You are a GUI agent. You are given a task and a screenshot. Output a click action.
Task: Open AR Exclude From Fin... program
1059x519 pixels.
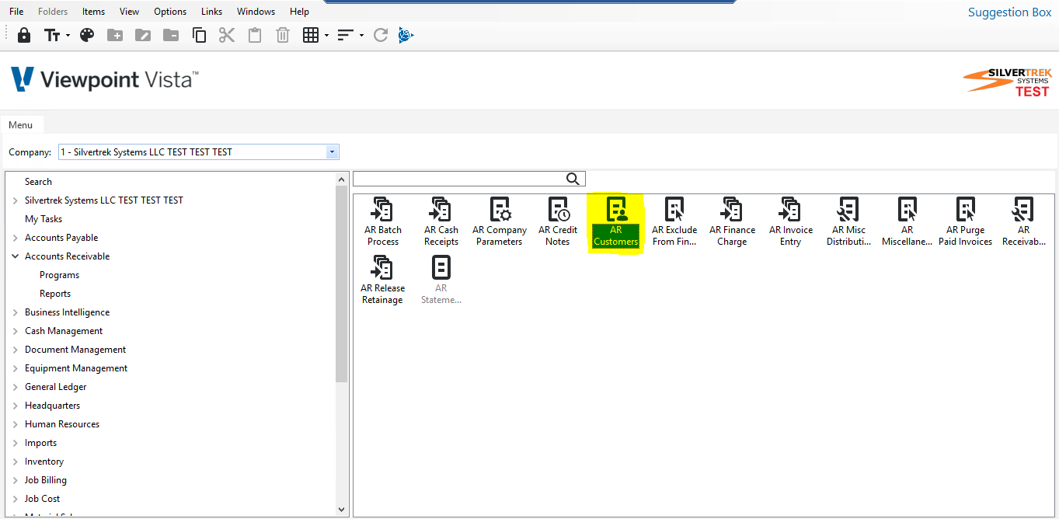[x=674, y=222]
